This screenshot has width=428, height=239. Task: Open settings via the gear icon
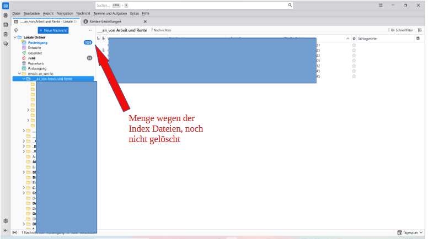(x=6, y=221)
